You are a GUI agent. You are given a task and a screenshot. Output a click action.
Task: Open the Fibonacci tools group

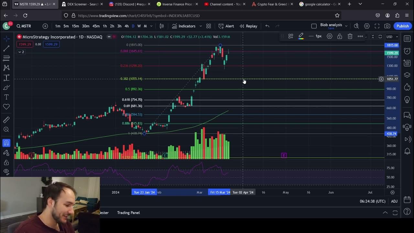pos(6,58)
